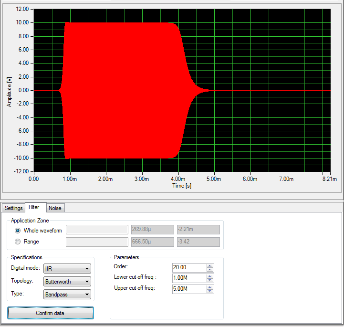Decrease Order with the down arrow
The image size is (344, 327).
pos(210,270)
